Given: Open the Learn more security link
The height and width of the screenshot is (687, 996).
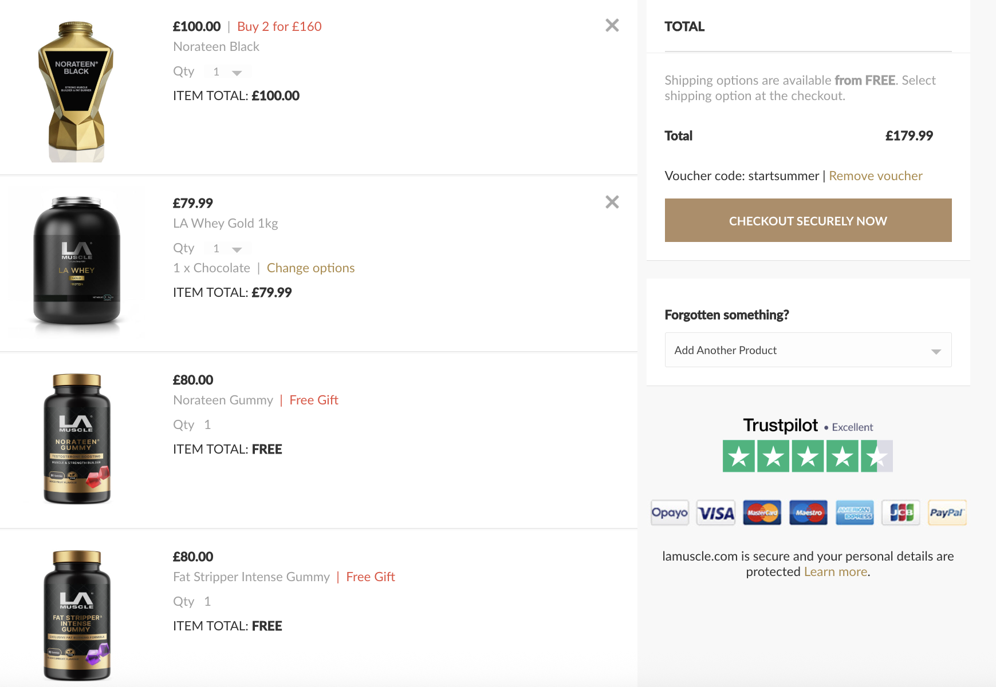Looking at the screenshot, I should tap(835, 572).
